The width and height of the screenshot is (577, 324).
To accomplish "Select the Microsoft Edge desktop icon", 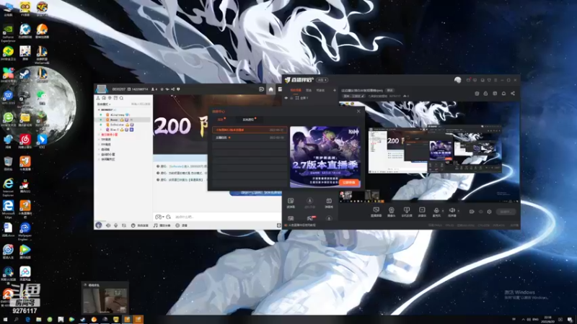I will click(x=8, y=208).
